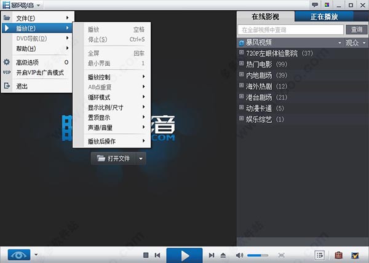
Task: Mute the volume speaker icon
Action: [x=239, y=255]
